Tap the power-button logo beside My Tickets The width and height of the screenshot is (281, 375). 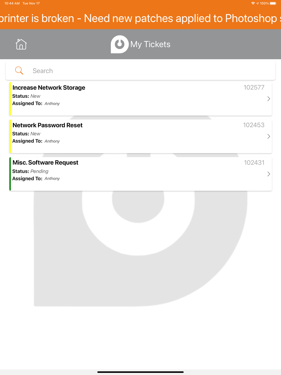120,44
